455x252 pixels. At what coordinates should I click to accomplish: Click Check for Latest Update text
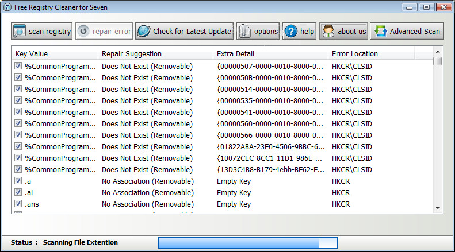(x=192, y=31)
